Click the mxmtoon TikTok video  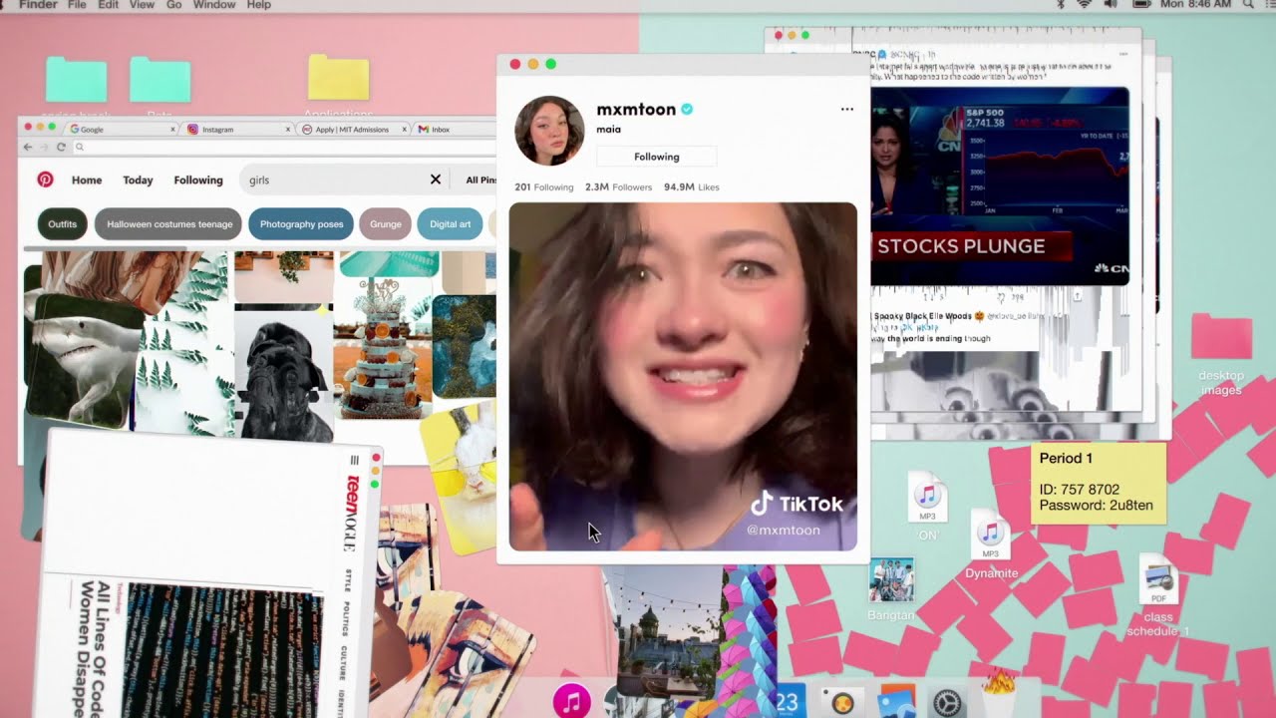tap(683, 377)
